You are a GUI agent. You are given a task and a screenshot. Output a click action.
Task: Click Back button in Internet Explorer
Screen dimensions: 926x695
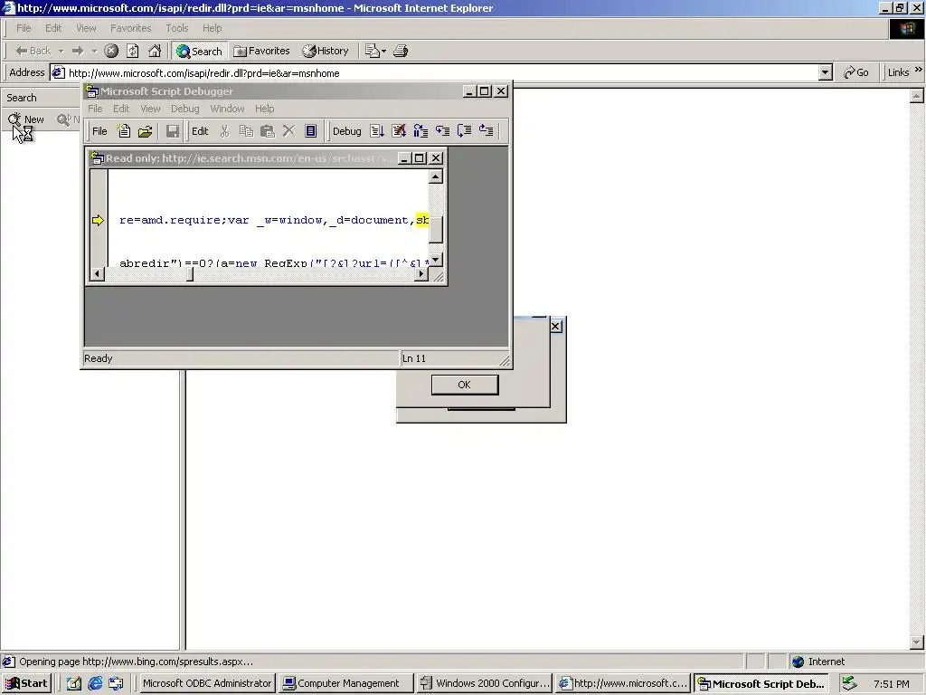point(33,51)
